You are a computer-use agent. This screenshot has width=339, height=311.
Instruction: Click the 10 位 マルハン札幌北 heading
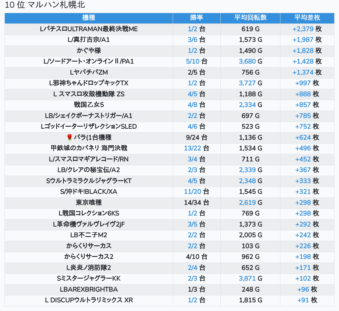click(45, 5)
